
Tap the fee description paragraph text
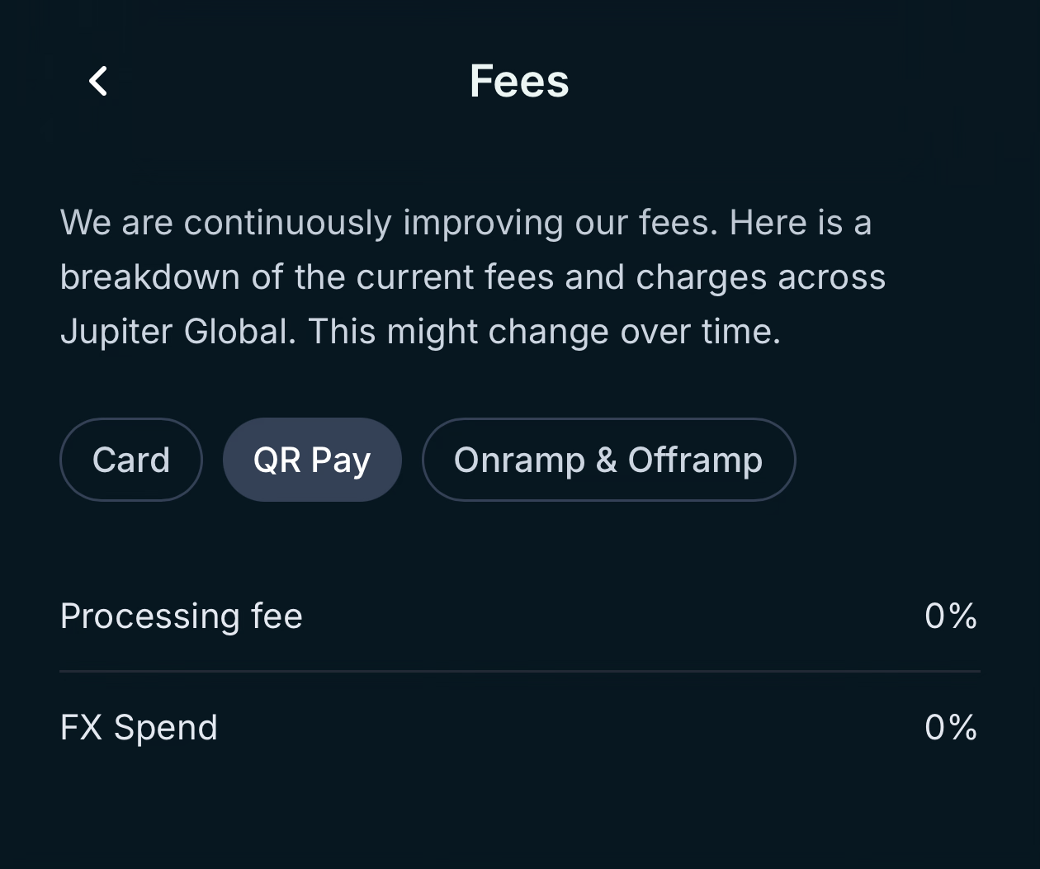(472, 276)
